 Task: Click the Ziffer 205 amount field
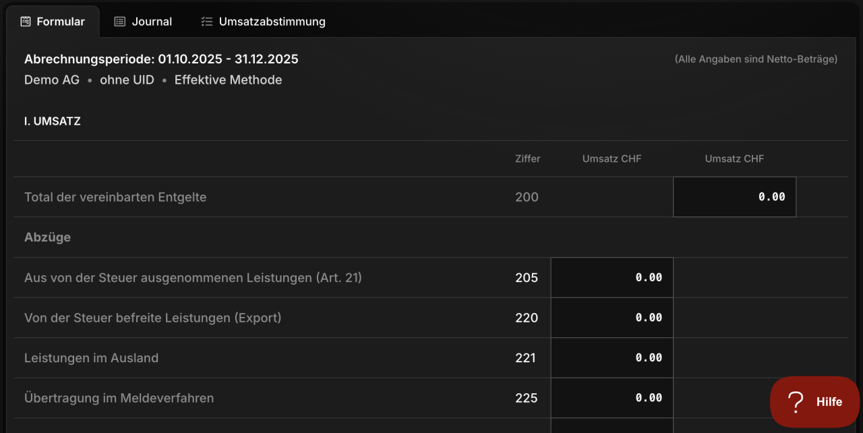click(x=612, y=277)
